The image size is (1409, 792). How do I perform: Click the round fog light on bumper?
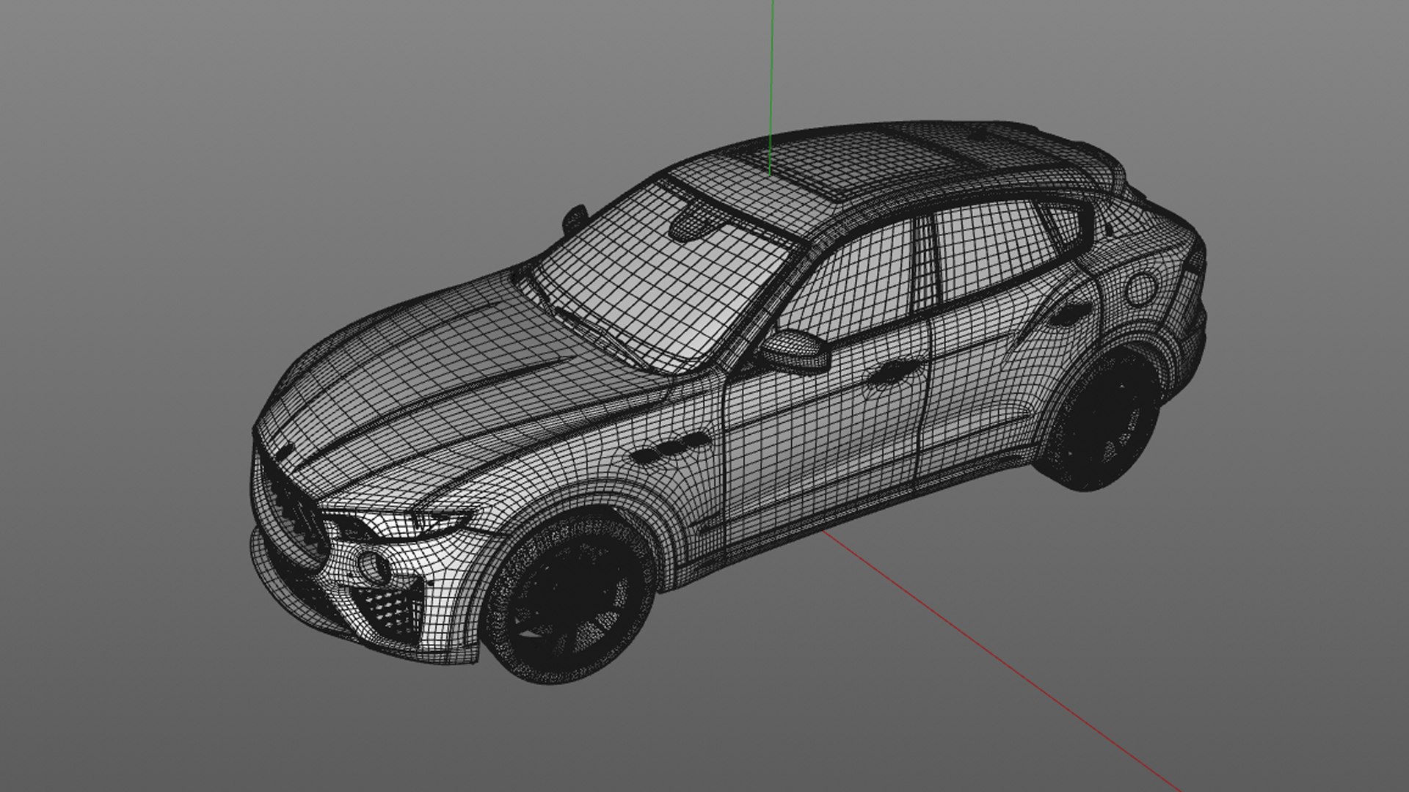pyautogui.click(x=374, y=565)
